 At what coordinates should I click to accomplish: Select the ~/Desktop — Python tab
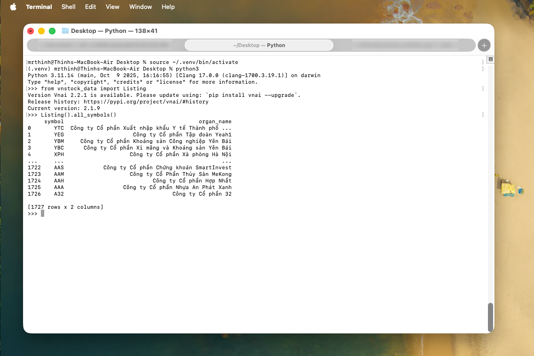259,45
